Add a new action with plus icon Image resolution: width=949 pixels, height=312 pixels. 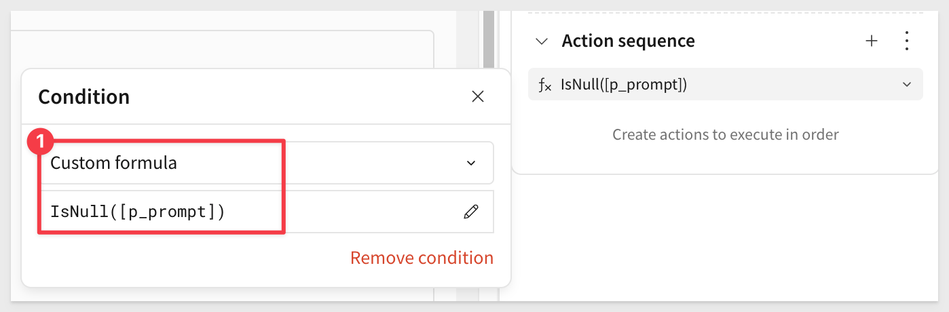click(872, 41)
